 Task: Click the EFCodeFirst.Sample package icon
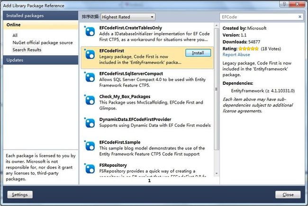tap(90, 146)
